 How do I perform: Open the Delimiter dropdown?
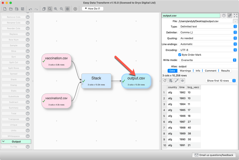click(208, 32)
